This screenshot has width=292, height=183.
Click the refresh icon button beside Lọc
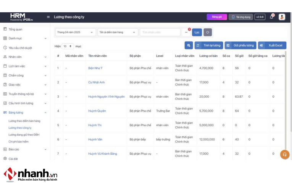208,33
